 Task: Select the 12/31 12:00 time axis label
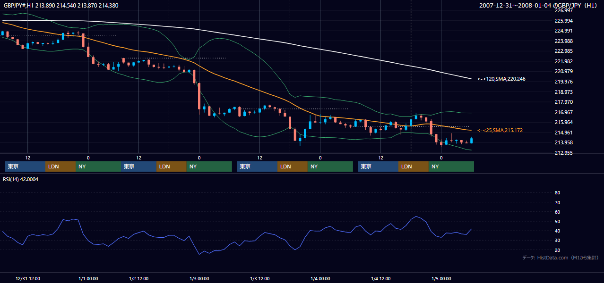point(27,279)
